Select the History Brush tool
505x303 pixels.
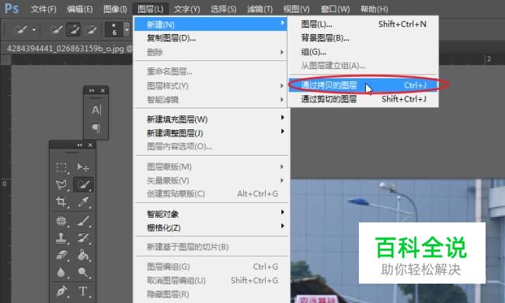[x=83, y=238]
